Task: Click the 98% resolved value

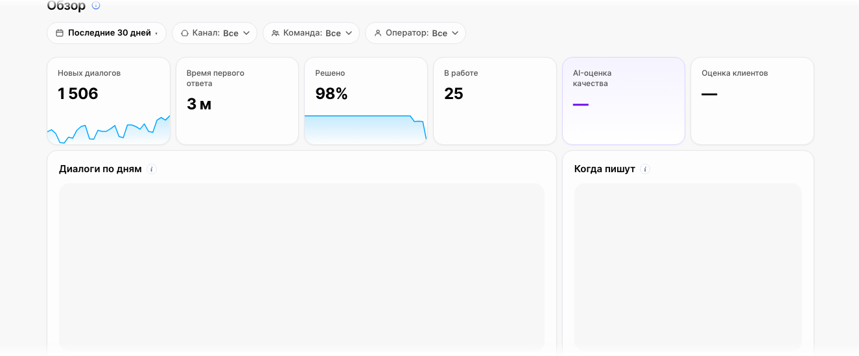Action: (x=331, y=94)
